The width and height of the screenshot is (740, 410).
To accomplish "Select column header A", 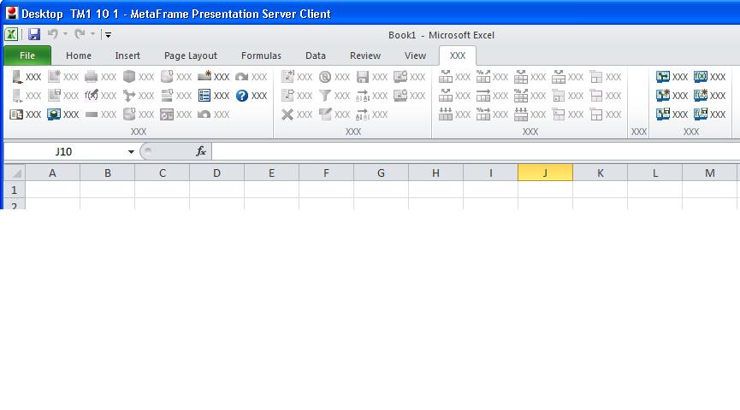I will click(52, 173).
